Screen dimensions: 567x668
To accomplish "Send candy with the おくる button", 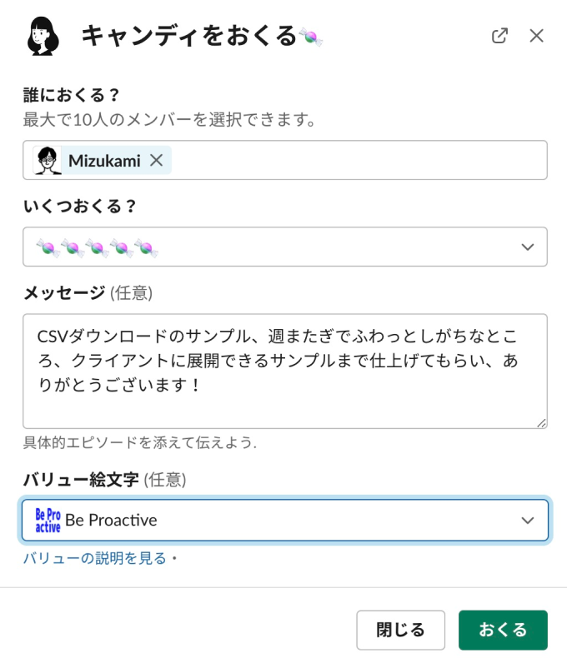I will tap(503, 630).
